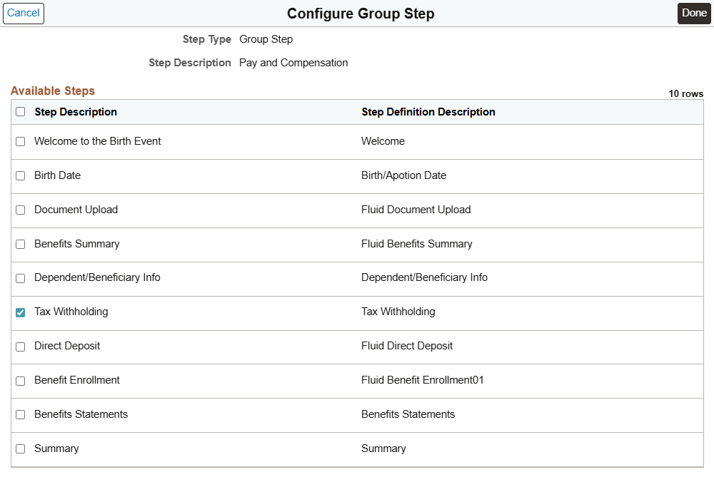714x487 pixels.
Task: Select the Welcome step row
Action: [383, 141]
